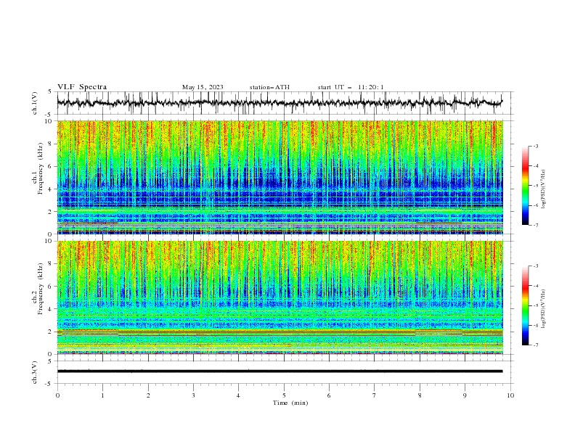The height and width of the screenshot is (444, 575).
Task: Click the ch.3(V) axis lower limit "-5"
Action: (x=49, y=384)
